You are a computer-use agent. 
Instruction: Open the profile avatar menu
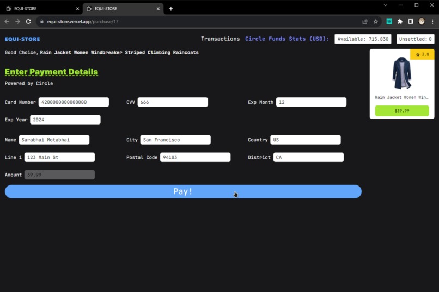click(x=422, y=22)
